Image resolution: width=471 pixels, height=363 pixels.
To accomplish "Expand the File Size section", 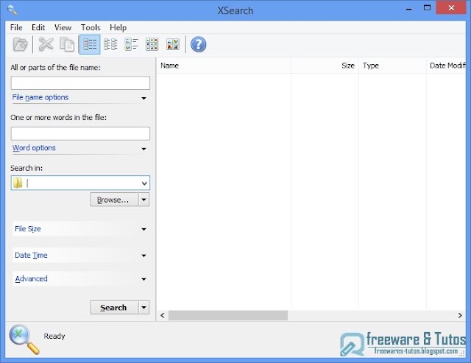I will point(80,229).
